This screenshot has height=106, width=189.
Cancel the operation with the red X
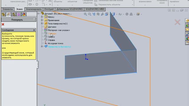[x=3, y=24]
